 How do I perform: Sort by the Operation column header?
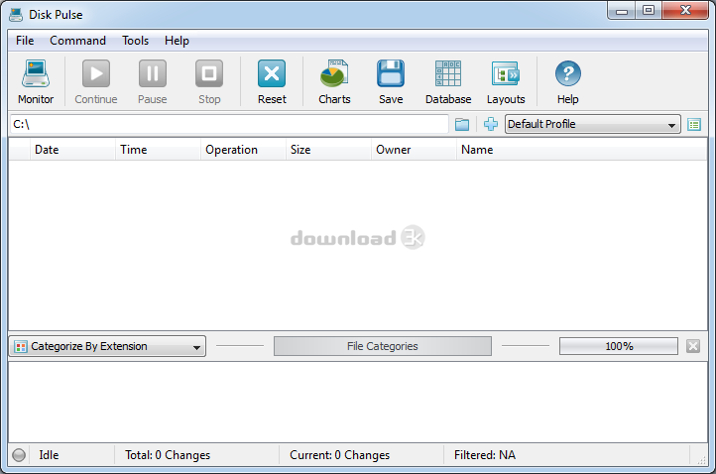(243, 150)
